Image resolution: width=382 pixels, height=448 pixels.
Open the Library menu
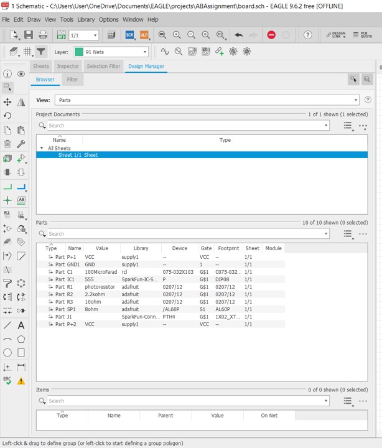coord(86,19)
